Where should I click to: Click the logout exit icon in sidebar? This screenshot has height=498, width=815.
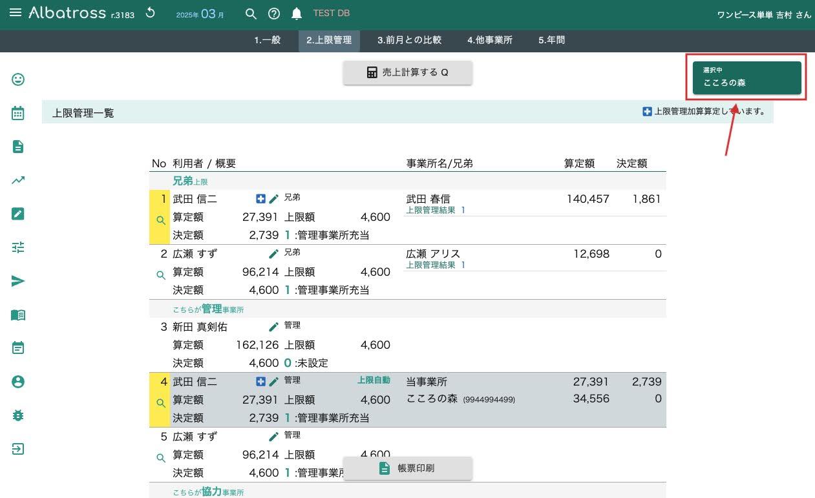pyautogui.click(x=18, y=449)
